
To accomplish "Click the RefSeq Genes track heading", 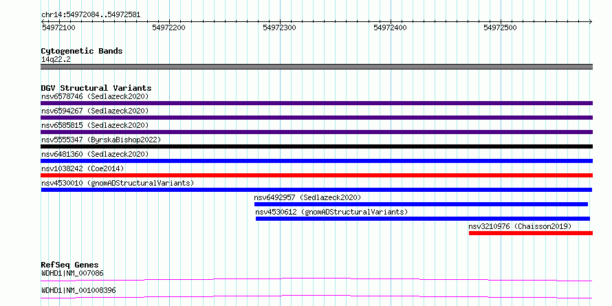I will (x=70, y=265).
